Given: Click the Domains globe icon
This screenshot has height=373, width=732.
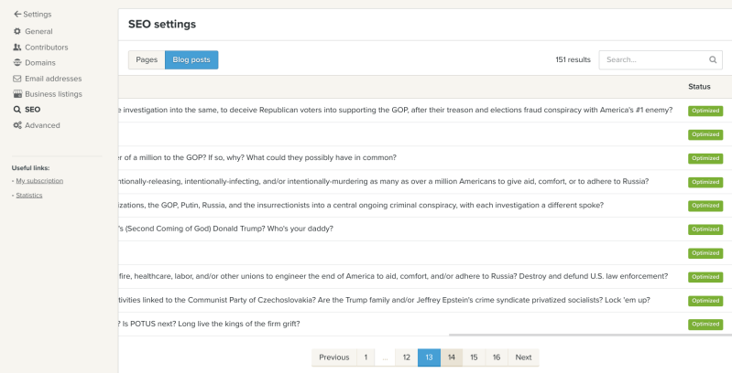Looking at the screenshot, I should (x=17, y=62).
